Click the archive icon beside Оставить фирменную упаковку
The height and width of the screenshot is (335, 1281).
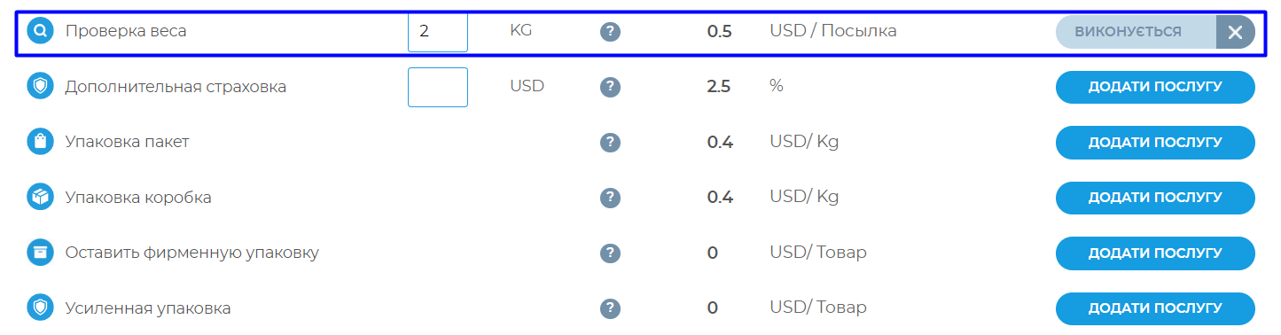pyautogui.click(x=41, y=253)
